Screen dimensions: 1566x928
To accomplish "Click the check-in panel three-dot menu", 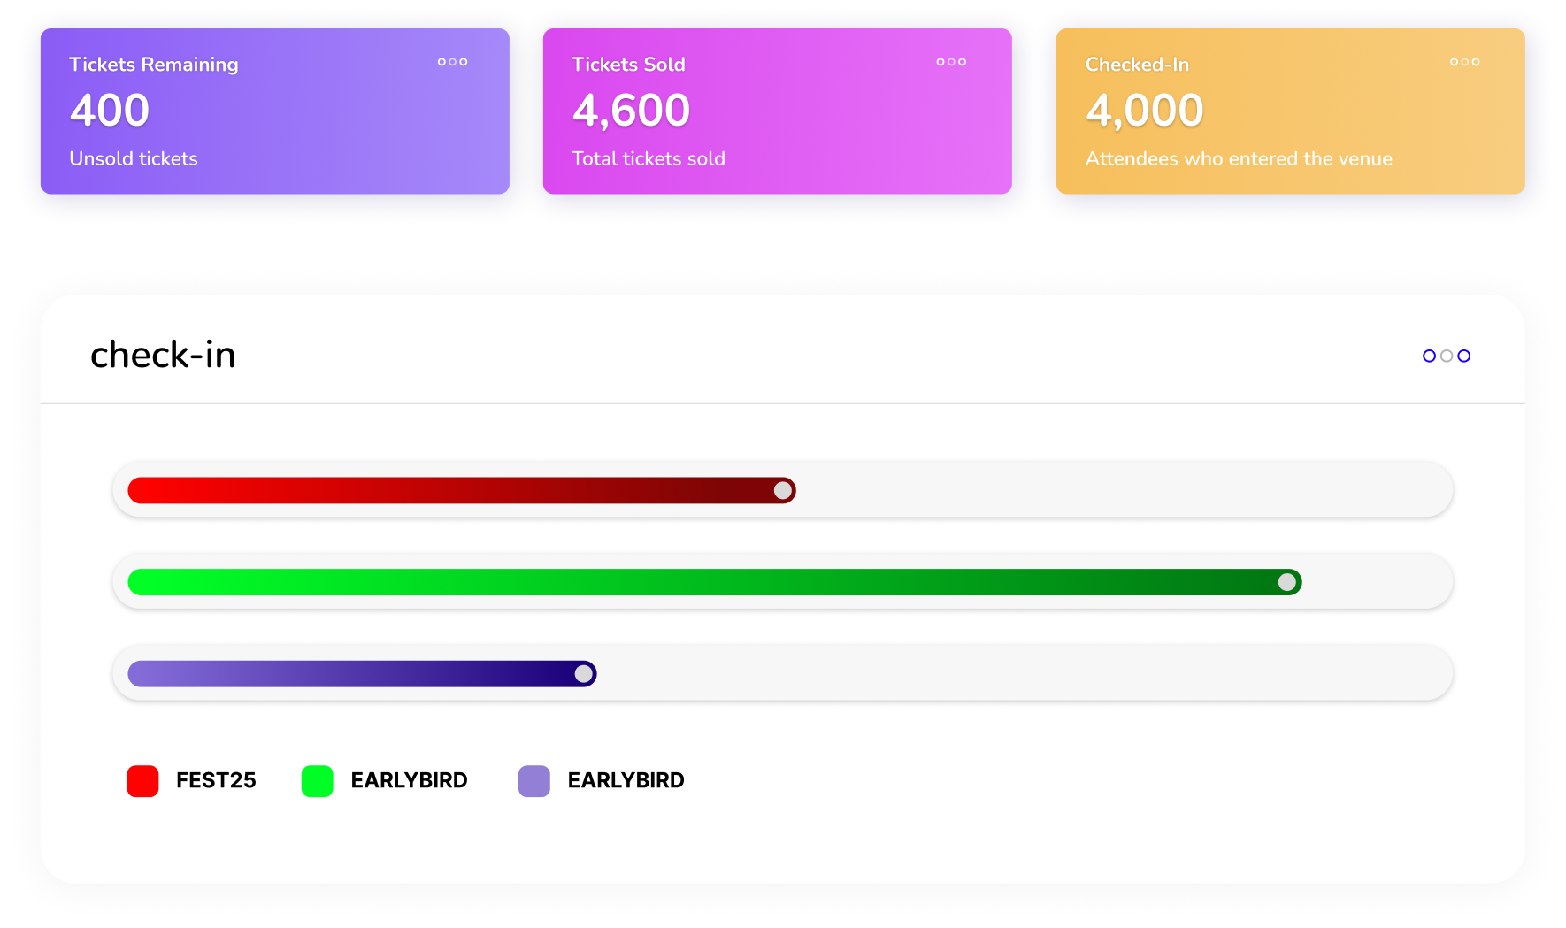I will point(1446,356).
